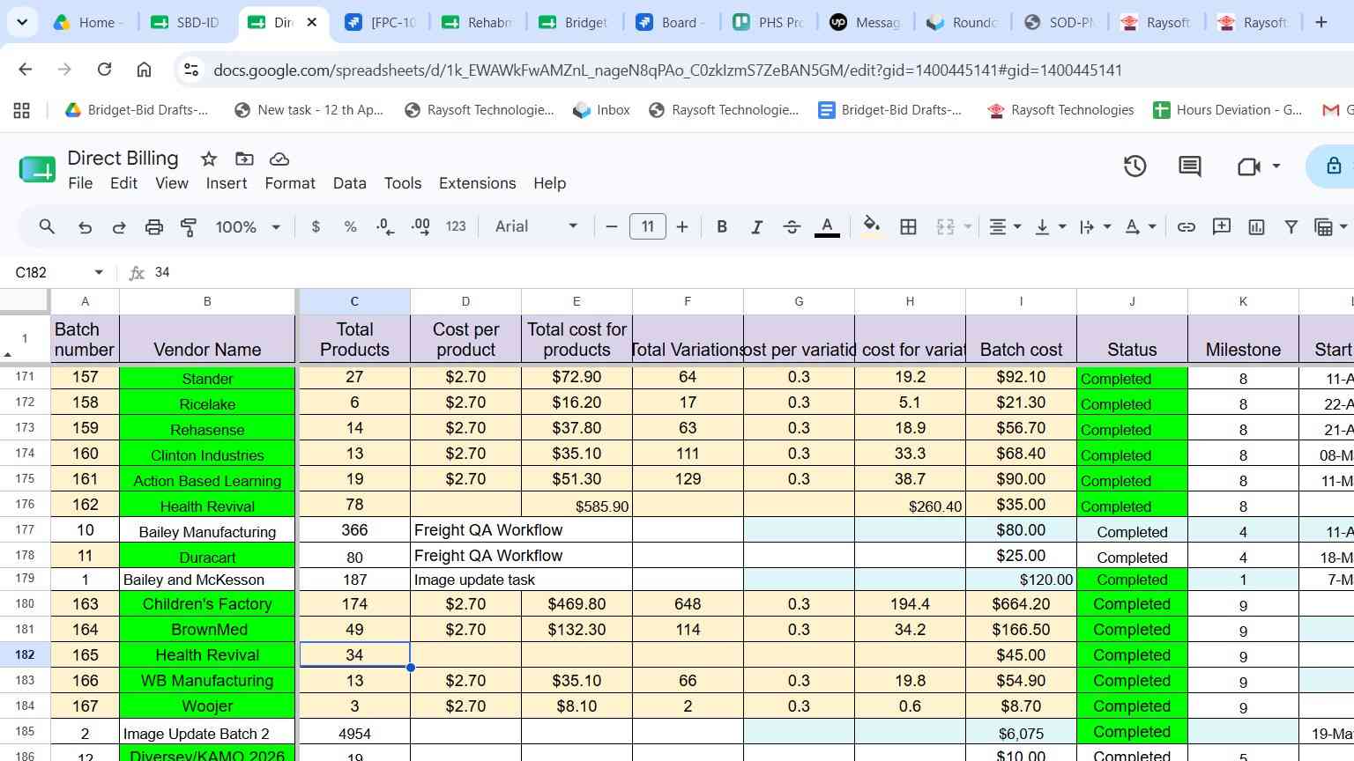Open the Format menu
This screenshot has width=1354, height=761.
tap(290, 183)
